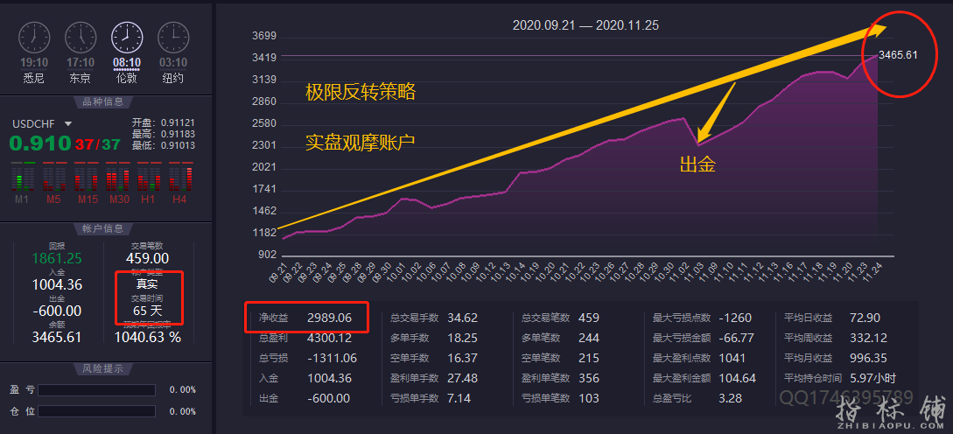Click the 风险提示 panel header

(x=103, y=368)
